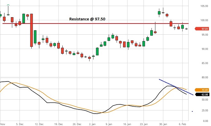Select the blue downtrend line on the oscillator
Image resolution: width=211 pixels, height=126 pixels.
click(176, 87)
